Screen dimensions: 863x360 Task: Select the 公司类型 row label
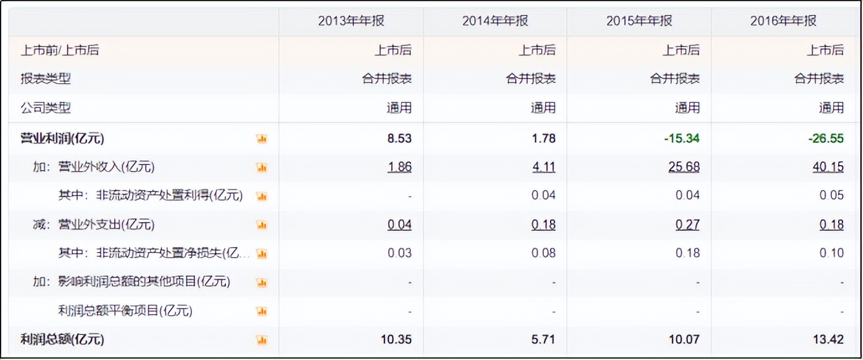click(46, 108)
